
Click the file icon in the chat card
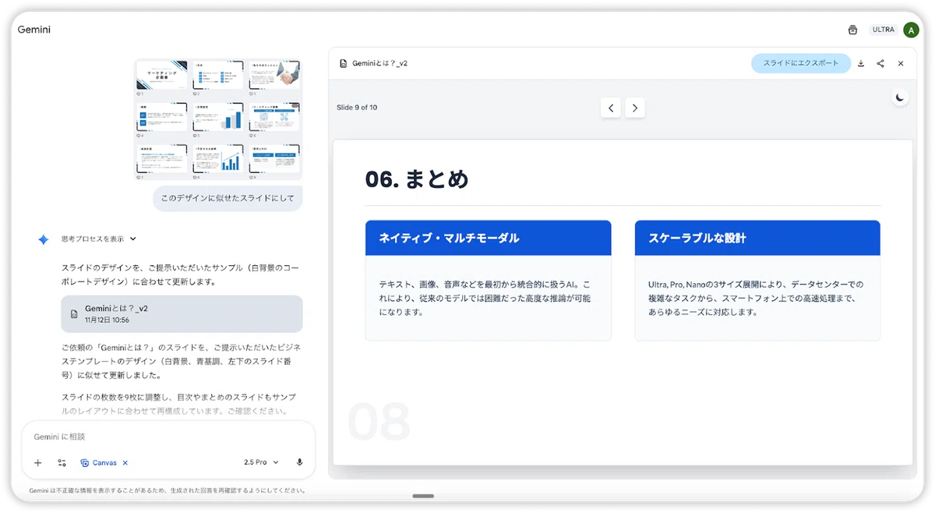coord(74,313)
